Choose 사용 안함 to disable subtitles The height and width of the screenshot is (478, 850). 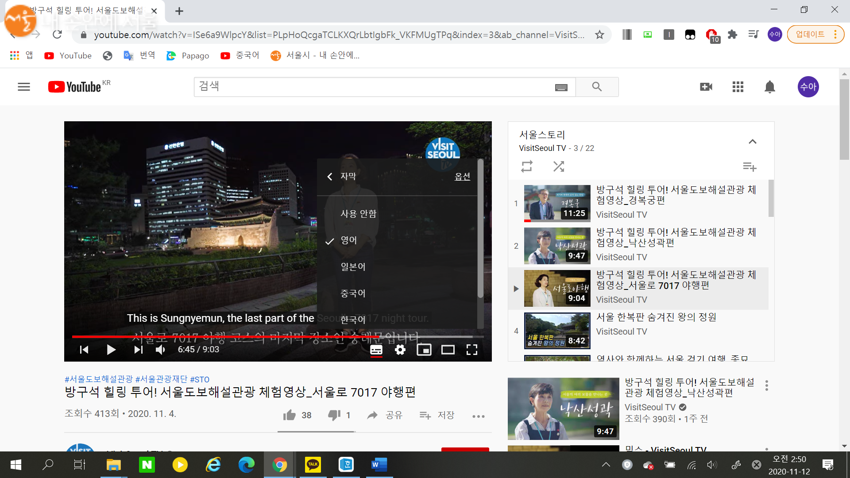pyautogui.click(x=358, y=214)
